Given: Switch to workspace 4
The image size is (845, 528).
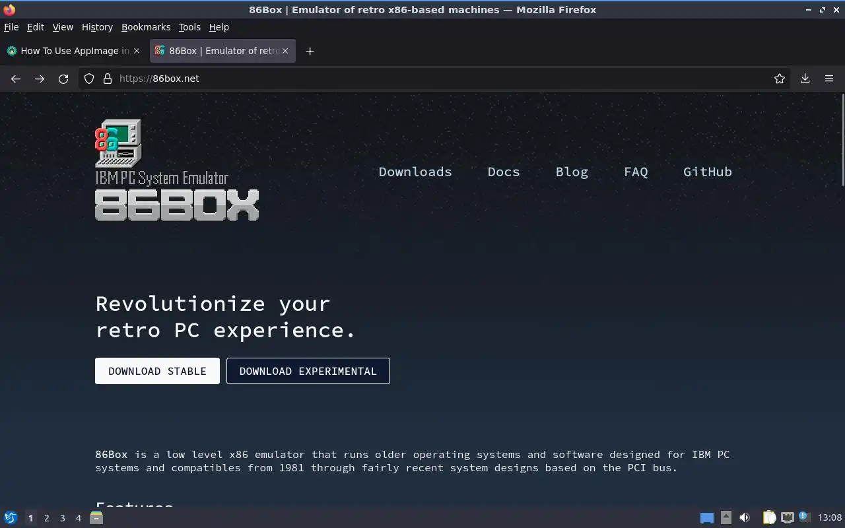Looking at the screenshot, I should click(x=79, y=518).
